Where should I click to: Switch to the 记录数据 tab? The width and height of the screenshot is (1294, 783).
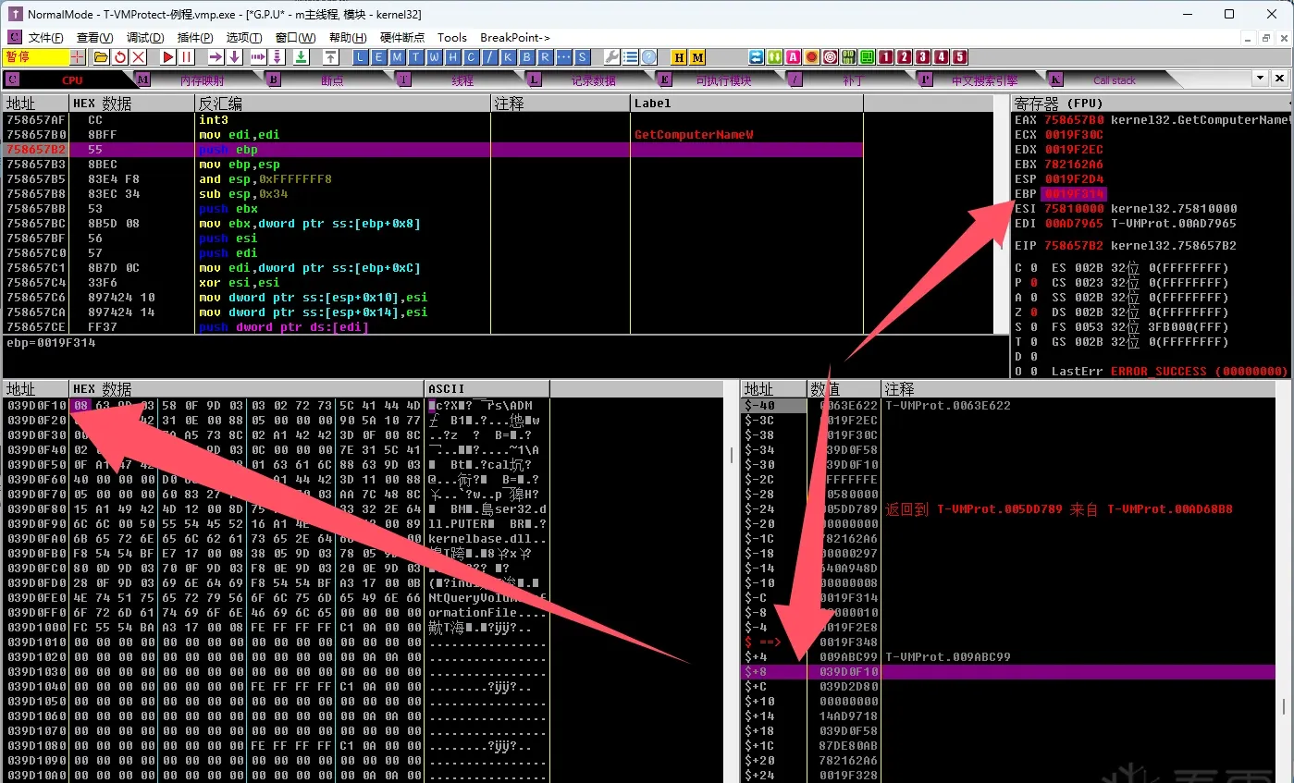coord(593,80)
